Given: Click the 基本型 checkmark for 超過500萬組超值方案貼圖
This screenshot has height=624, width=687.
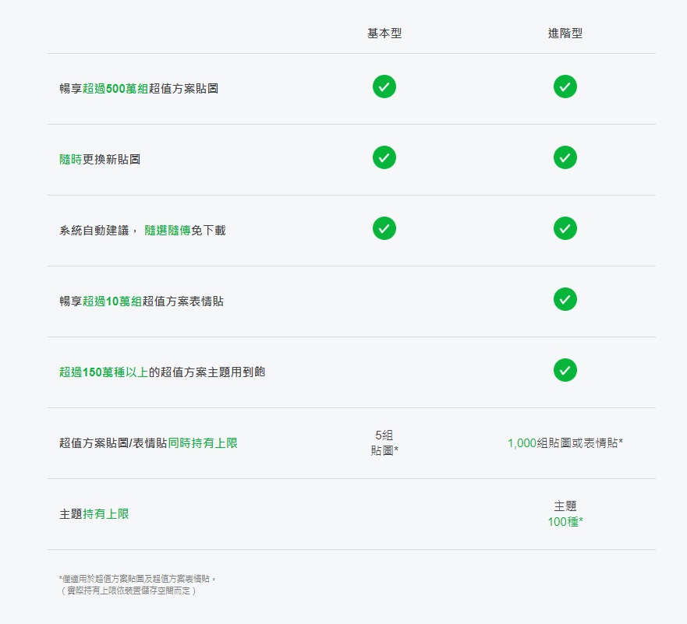Looking at the screenshot, I should (384, 86).
